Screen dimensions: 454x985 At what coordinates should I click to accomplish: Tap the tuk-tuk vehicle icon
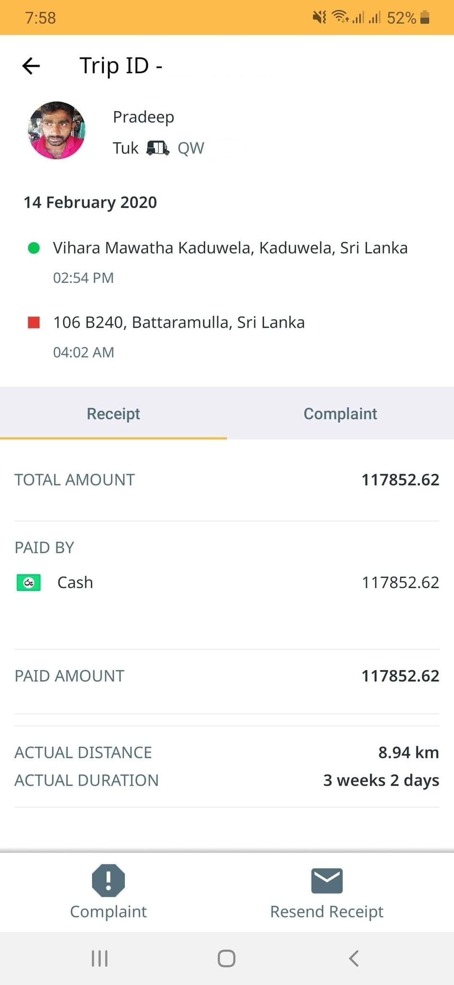pos(158,148)
